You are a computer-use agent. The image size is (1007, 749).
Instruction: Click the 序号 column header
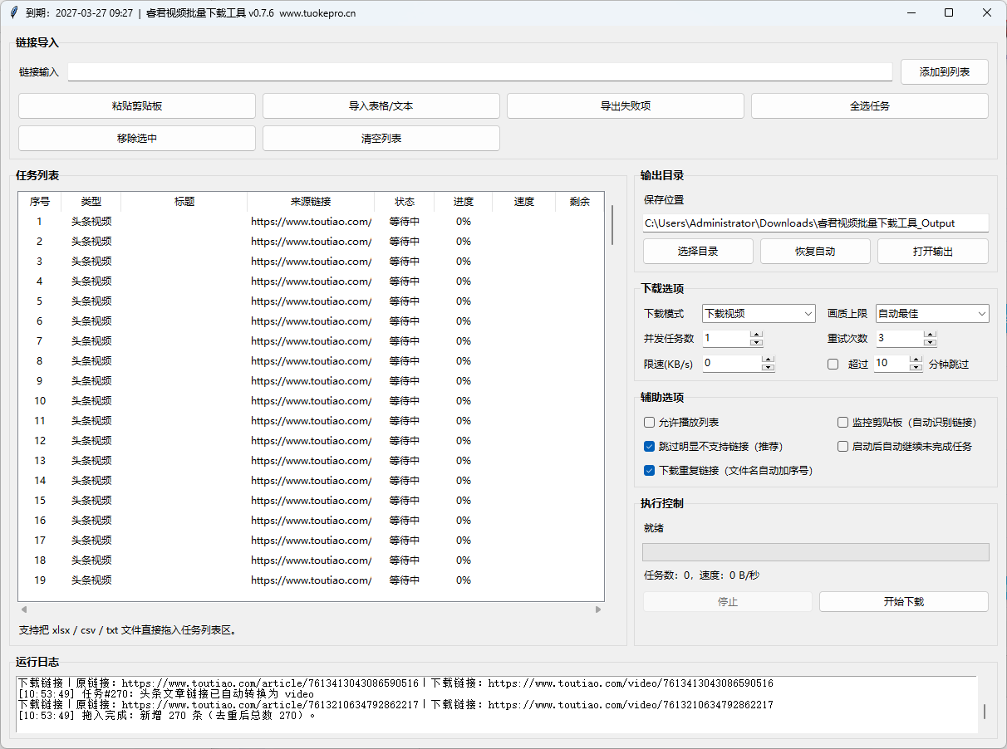click(x=40, y=202)
